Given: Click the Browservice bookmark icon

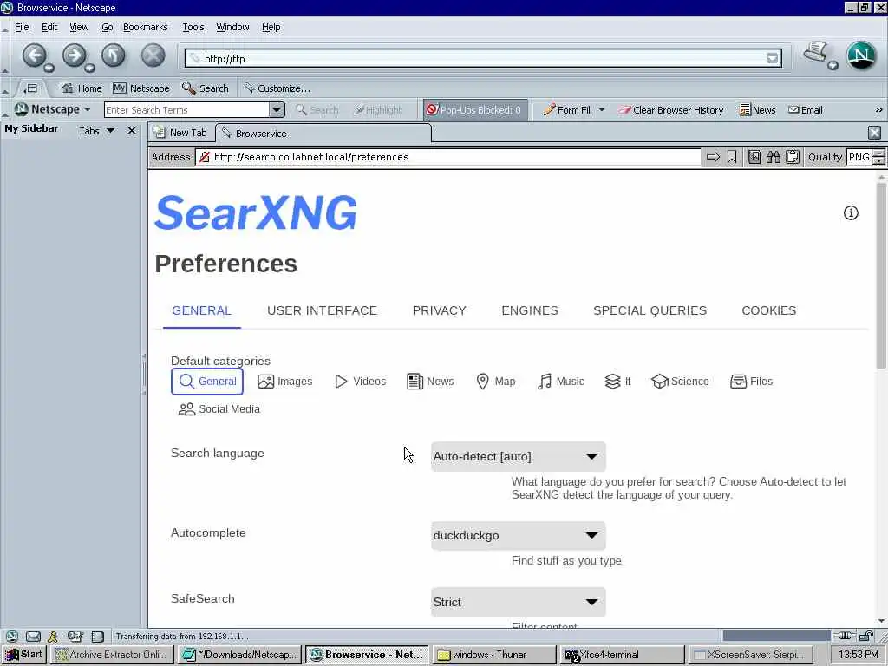Looking at the screenshot, I should [x=732, y=157].
